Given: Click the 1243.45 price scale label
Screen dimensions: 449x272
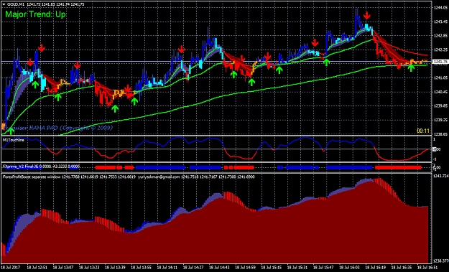Looking at the screenshot, I should click(440, 22).
